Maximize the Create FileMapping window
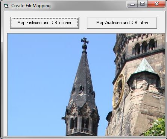 (x=143, y=4)
